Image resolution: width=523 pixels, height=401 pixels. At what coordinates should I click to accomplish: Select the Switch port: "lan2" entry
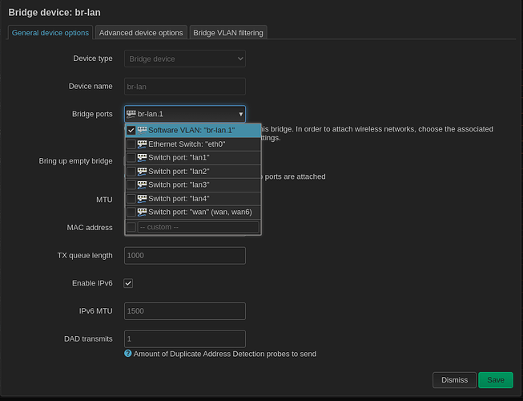coord(193,172)
